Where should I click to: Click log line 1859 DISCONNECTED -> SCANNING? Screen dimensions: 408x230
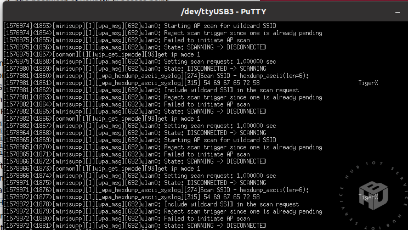coord(134,69)
